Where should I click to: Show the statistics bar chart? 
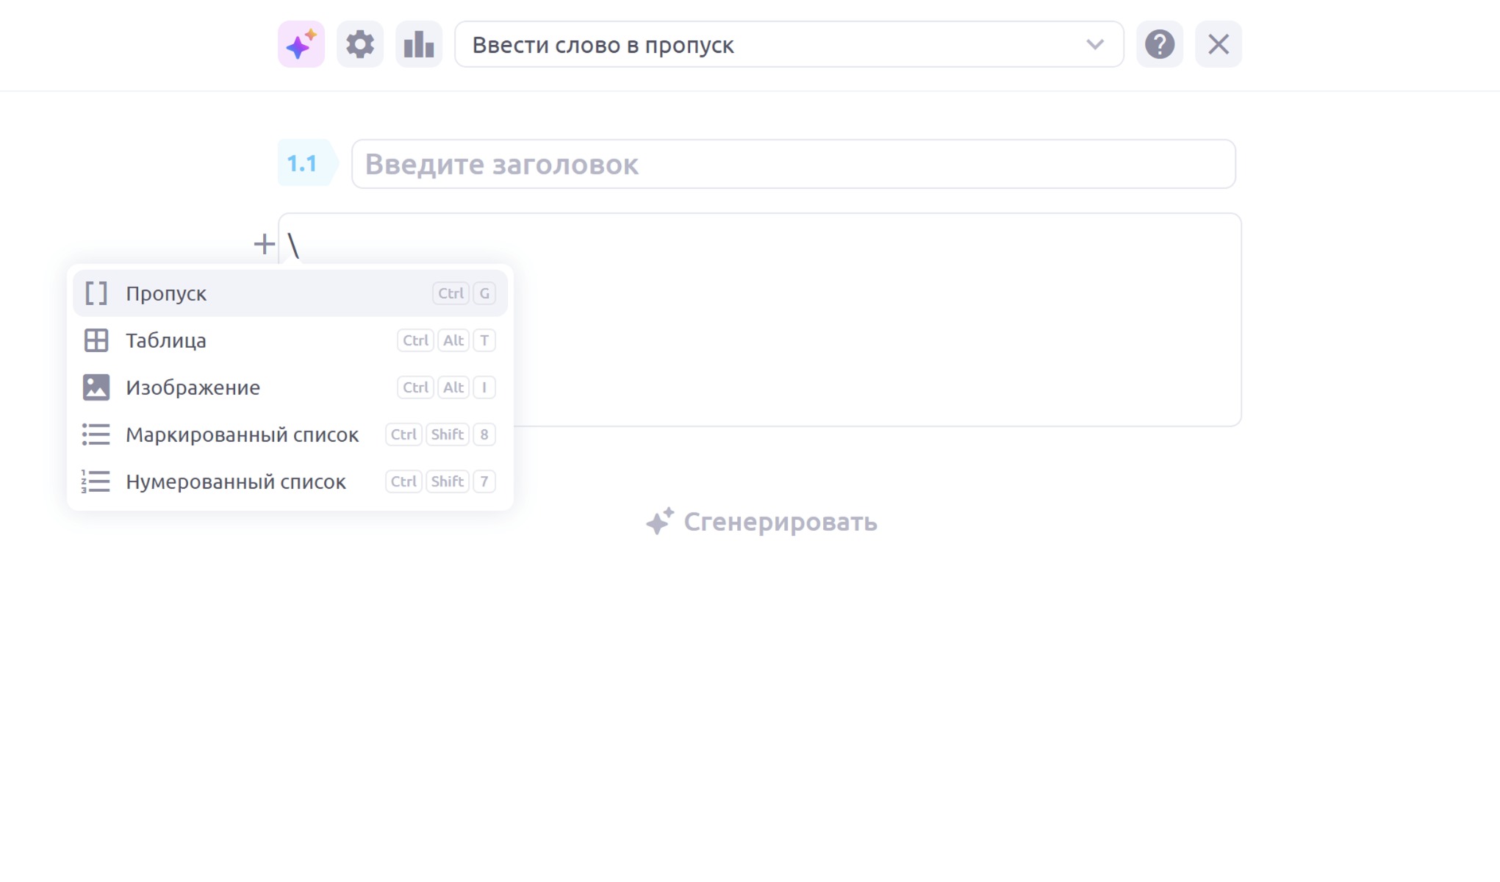coord(419,44)
